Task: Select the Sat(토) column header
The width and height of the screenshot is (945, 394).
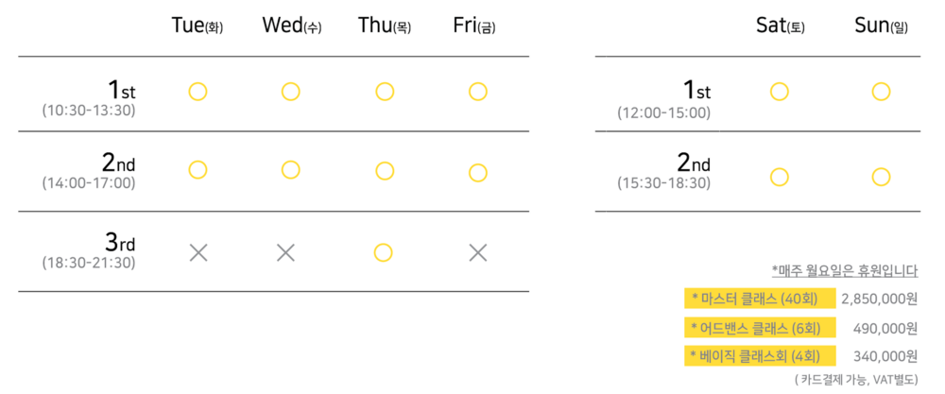Action: click(781, 26)
